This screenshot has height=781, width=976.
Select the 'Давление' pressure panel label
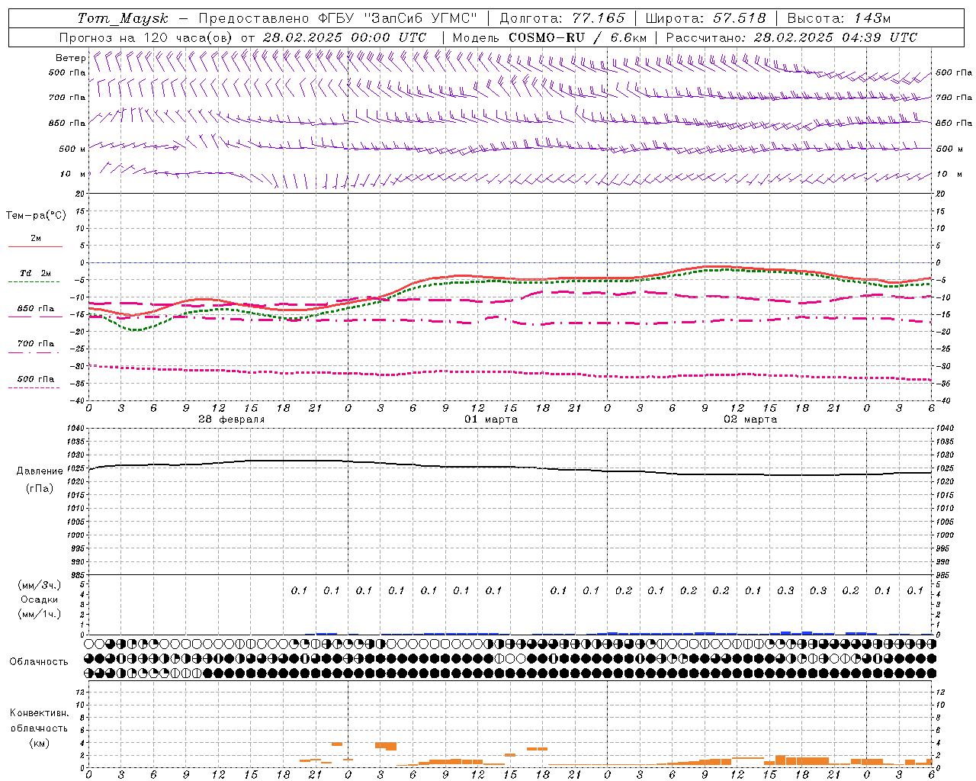(x=40, y=471)
